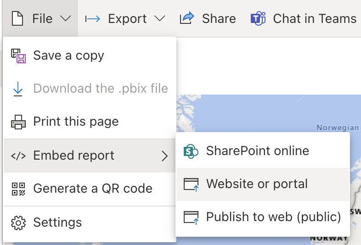361x245 pixels.
Task: Open the File menu label
Action: pos(42,19)
